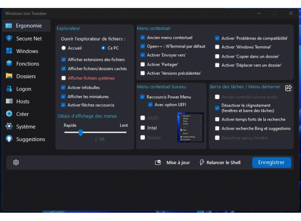Check Désactiver aperçu fenêtre
This screenshot has height=221, width=301.
click(x=217, y=138)
